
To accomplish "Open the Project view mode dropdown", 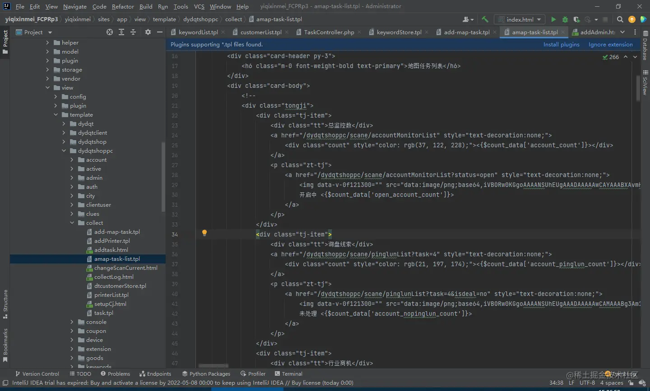I will [50, 32].
